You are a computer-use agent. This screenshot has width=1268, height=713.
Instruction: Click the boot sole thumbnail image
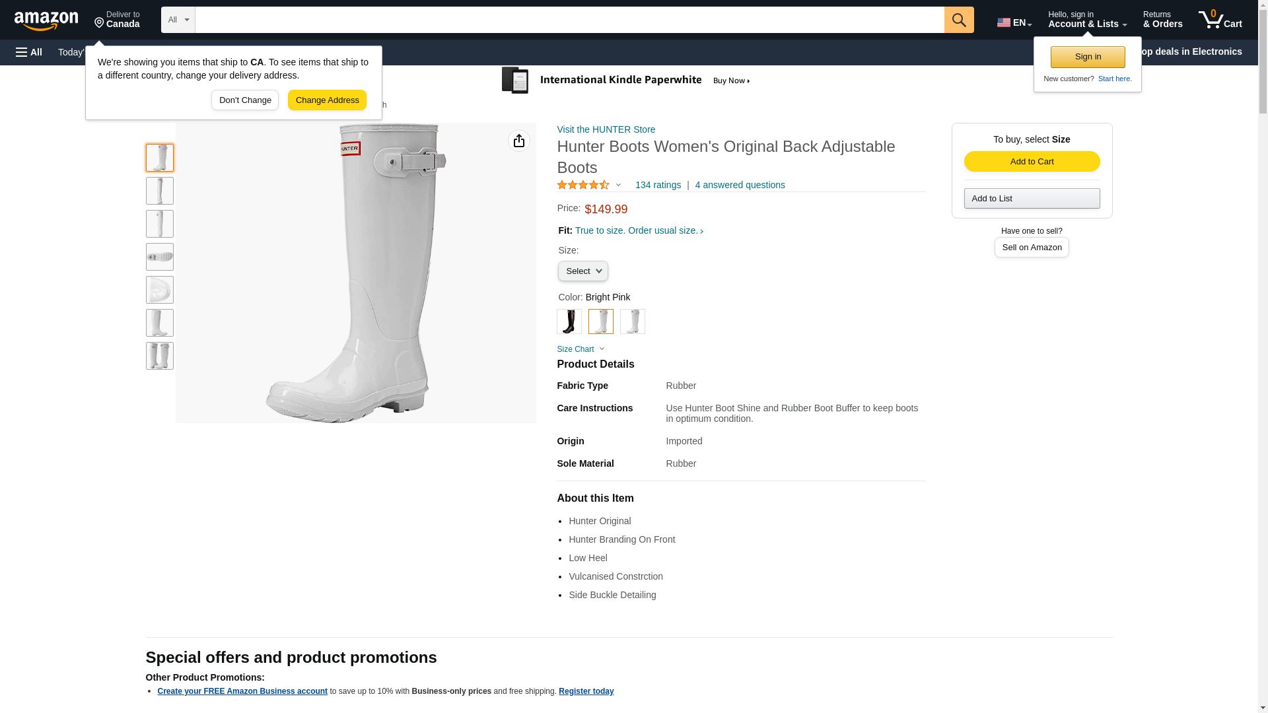(160, 257)
